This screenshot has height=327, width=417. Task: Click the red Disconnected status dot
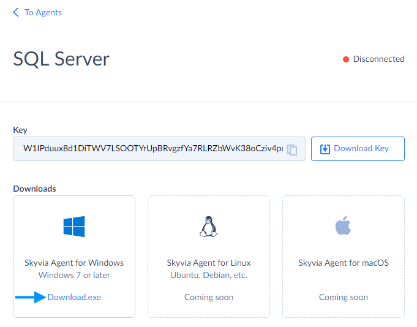(x=346, y=59)
